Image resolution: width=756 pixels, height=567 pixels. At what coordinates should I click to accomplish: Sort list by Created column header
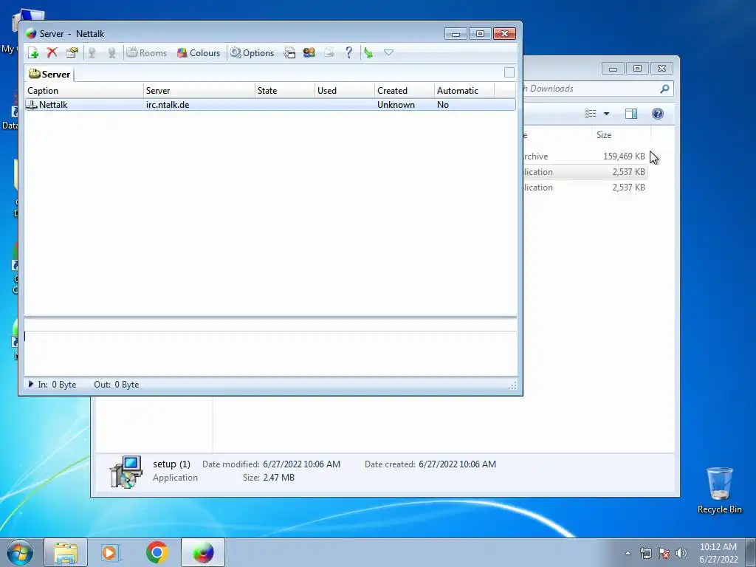click(404, 91)
